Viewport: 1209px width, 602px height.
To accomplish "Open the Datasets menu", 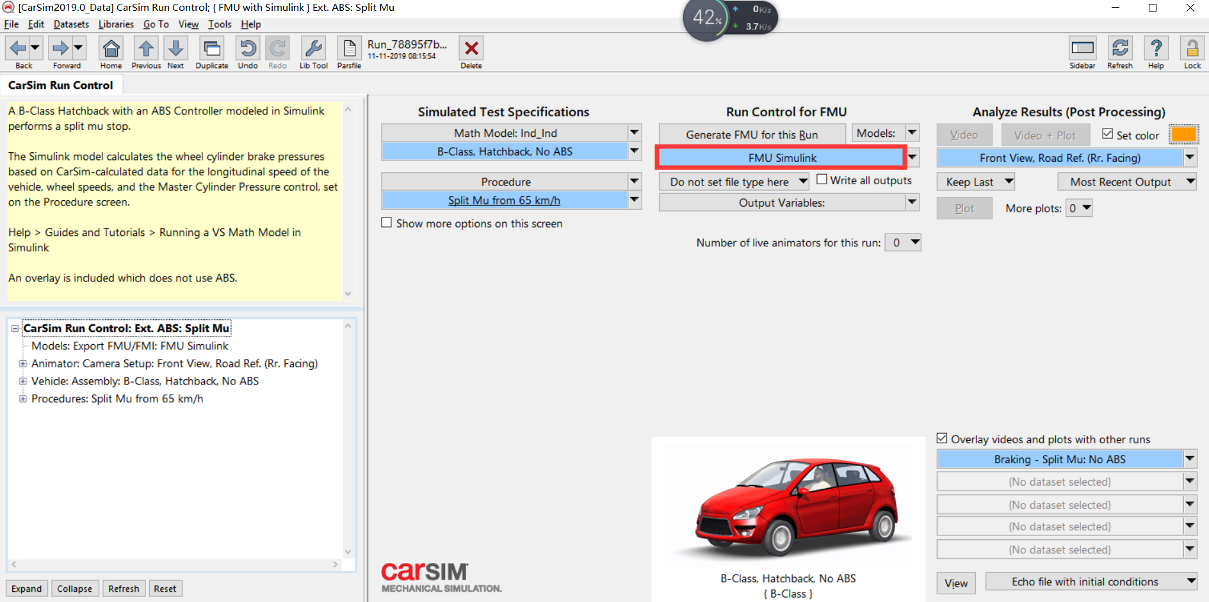I will point(71,24).
